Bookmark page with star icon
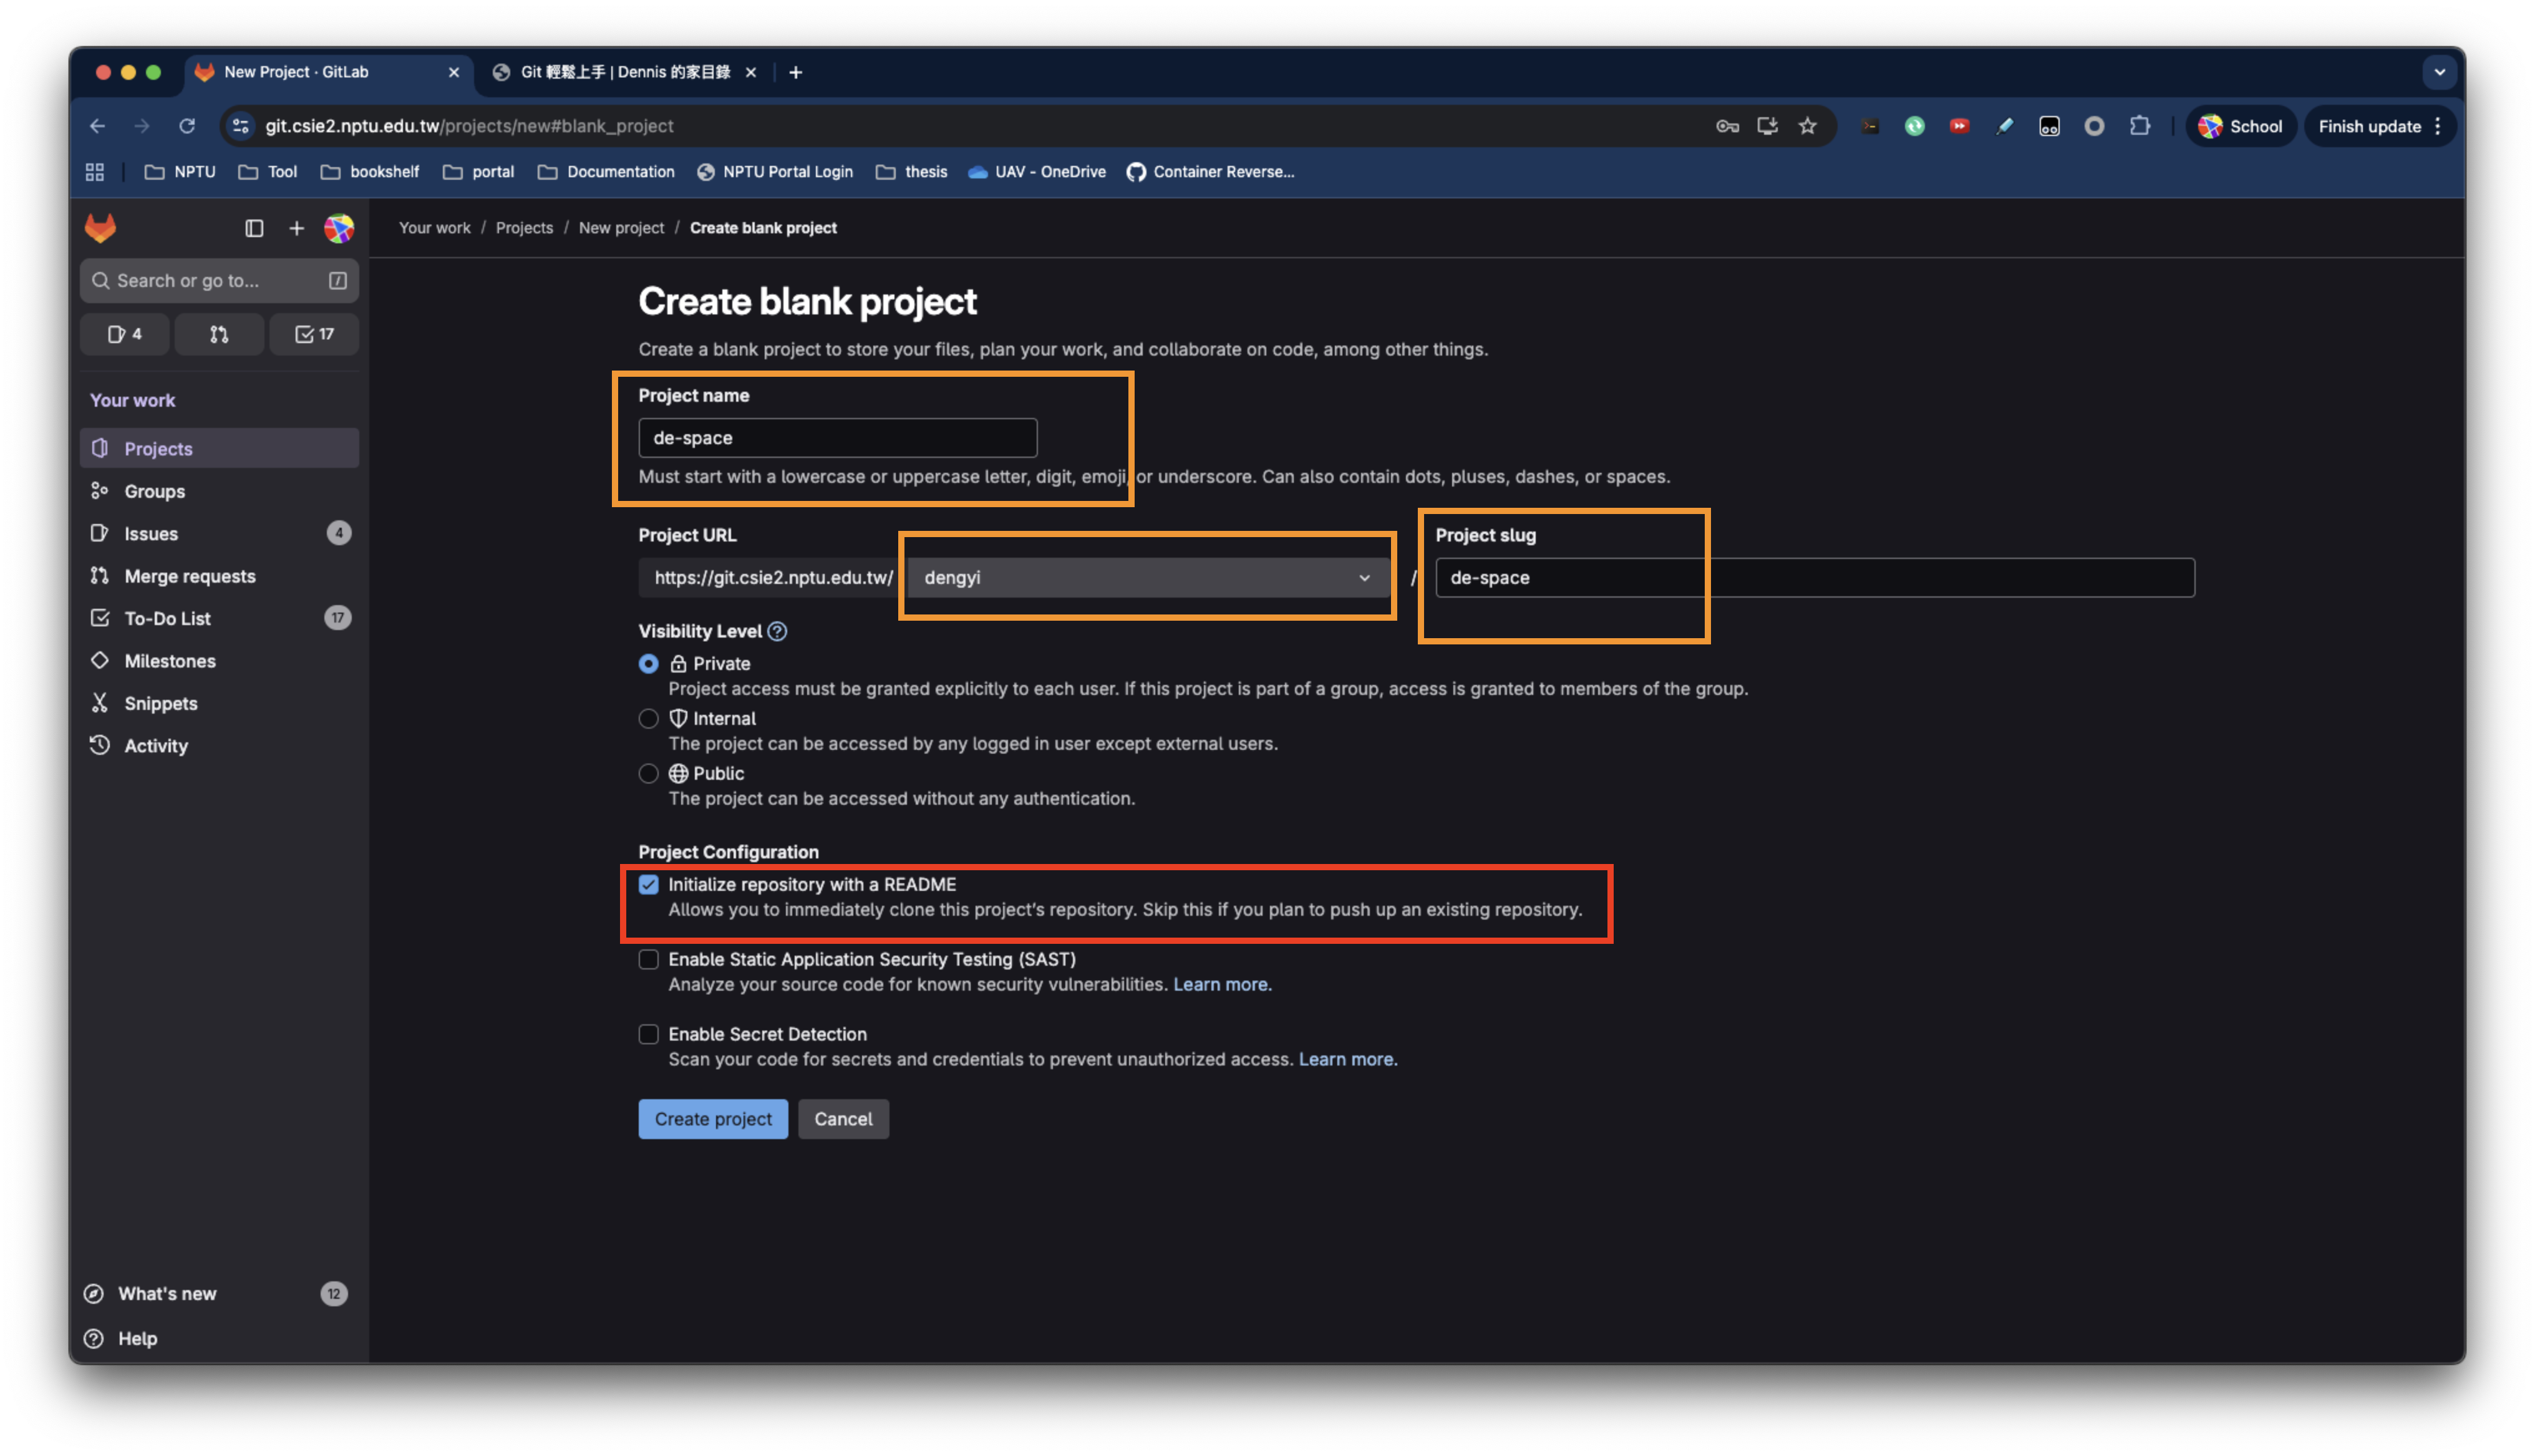This screenshot has width=2535, height=1456. pyautogui.click(x=1807, y=126)
